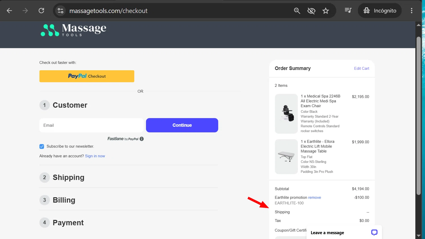Open the media control icon

coord(348,10)
